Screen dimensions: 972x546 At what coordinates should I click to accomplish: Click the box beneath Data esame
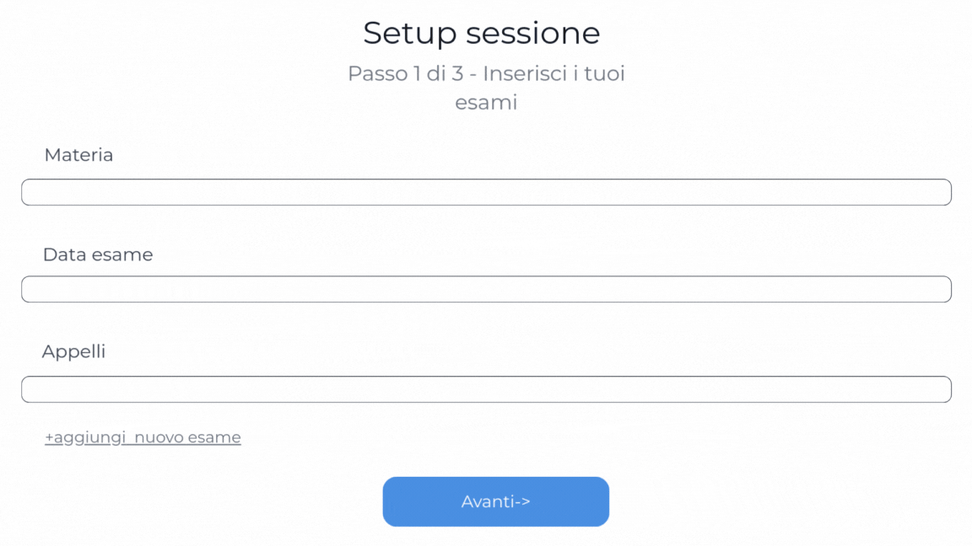click(486, 289)
